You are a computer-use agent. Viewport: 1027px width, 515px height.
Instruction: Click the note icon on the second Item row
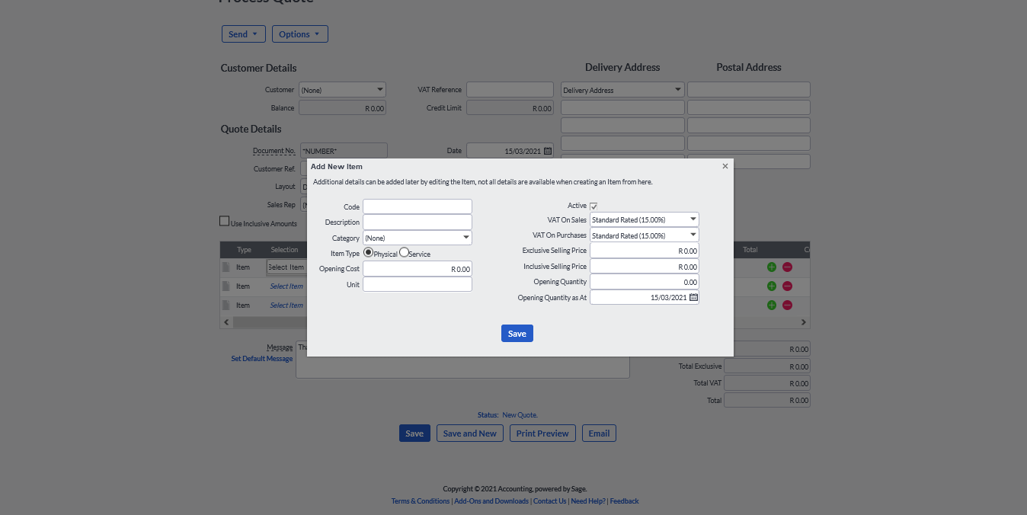tap(226, 286)
